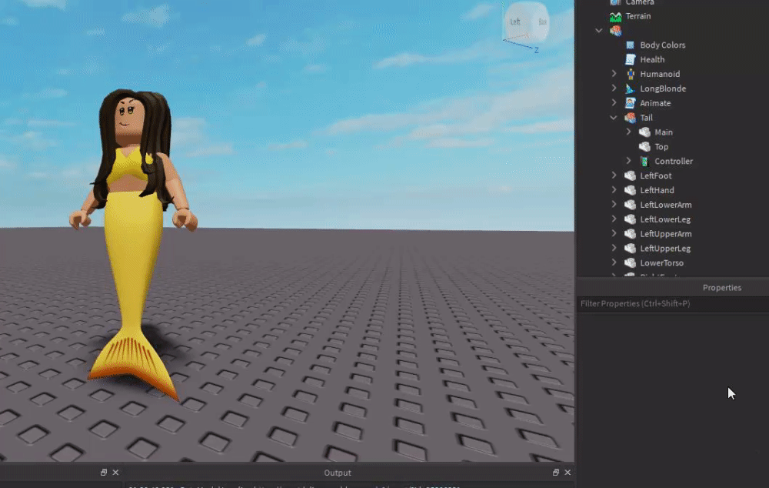Select the LongBlonde accessory

pos(663,89)
